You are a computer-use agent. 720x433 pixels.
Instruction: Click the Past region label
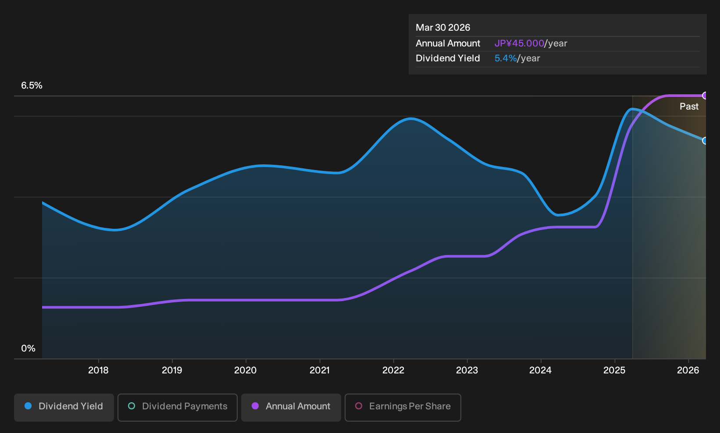point(689,106)
